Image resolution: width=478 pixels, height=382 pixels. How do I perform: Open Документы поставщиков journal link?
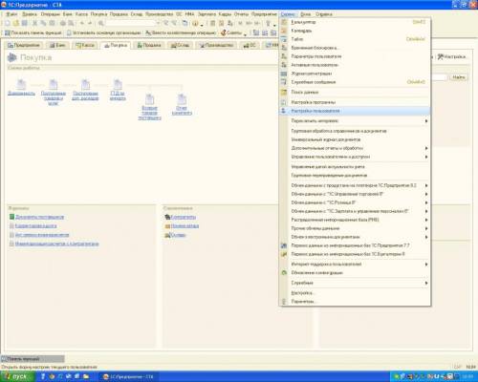40,217
